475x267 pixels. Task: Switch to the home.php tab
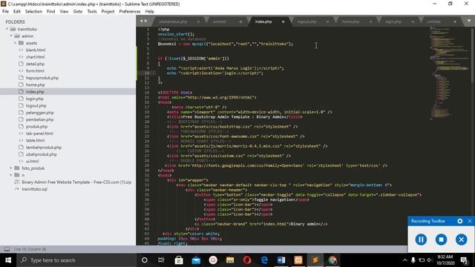[350, 22]
